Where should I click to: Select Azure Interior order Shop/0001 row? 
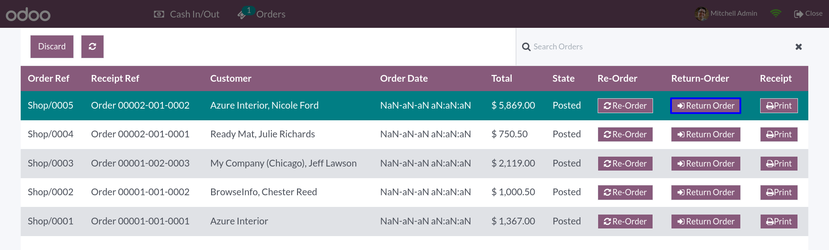pyautogui.click(x=414, y=222)
